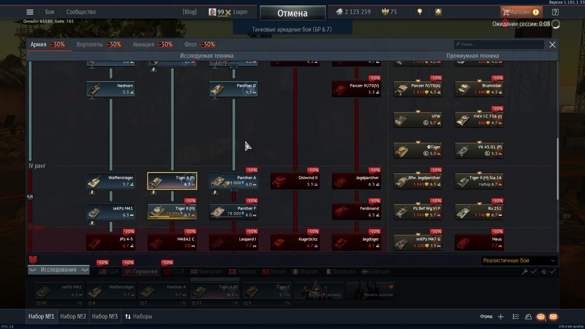Open the Магазин shop button
This screenshot has height=329, width=585.
pos(521,12)
